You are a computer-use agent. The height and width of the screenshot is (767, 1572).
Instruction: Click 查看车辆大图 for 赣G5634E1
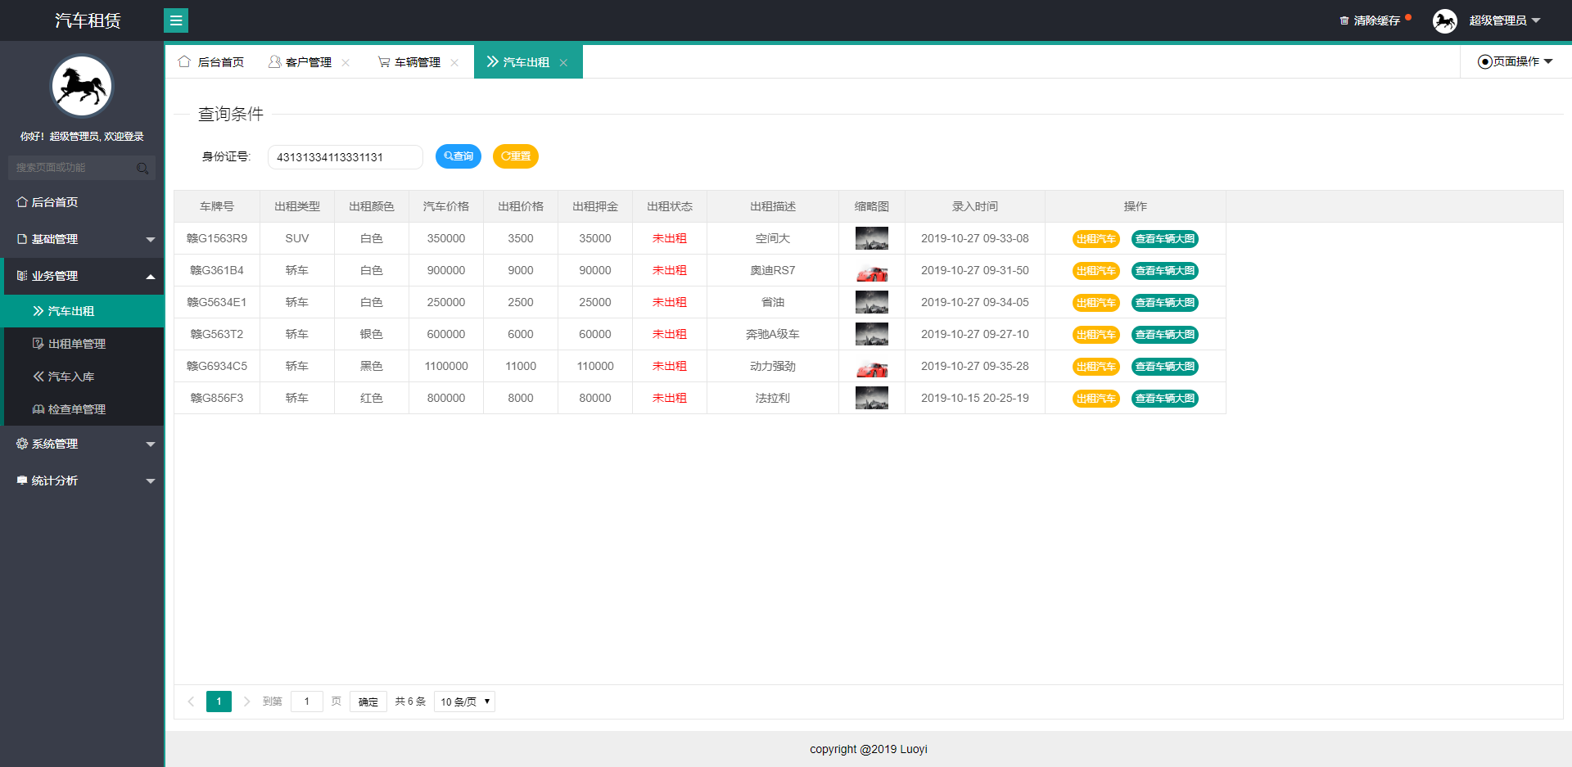coord(1165,303)
